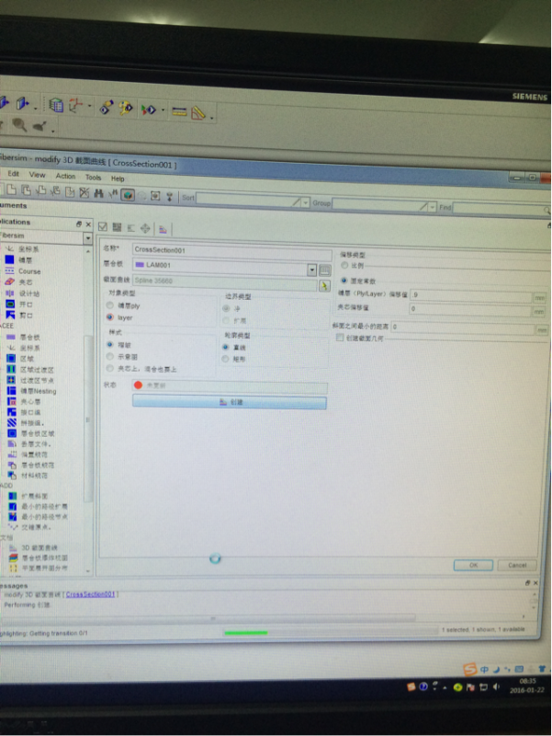This screenshot has height=736, width=552.
Task: Open the Fibersim applications dropdown
Action: click(x=87, y=238)
